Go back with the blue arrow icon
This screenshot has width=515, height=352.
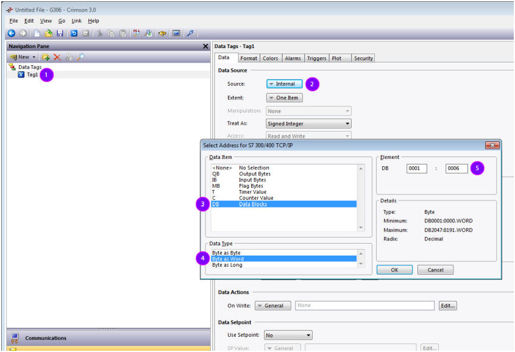click(12, 33)
